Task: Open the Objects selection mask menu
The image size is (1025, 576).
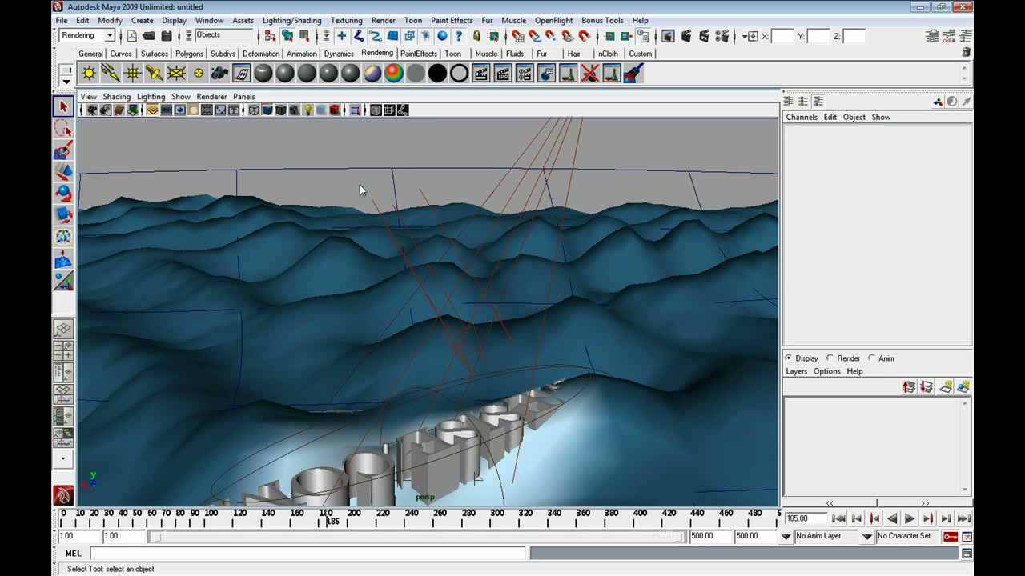Action: 189,35
